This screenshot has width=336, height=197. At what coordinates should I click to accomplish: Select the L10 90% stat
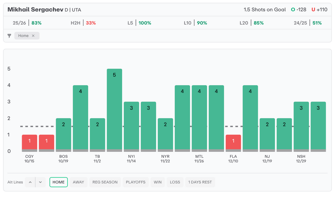tap(196, 23)
